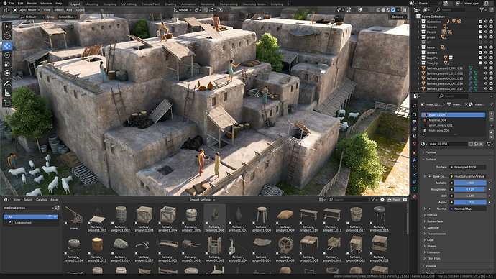Switch to the Modeling workspace tab
Image resolution: width=496 pixels, height=279 pixels.
click(91, 4)
